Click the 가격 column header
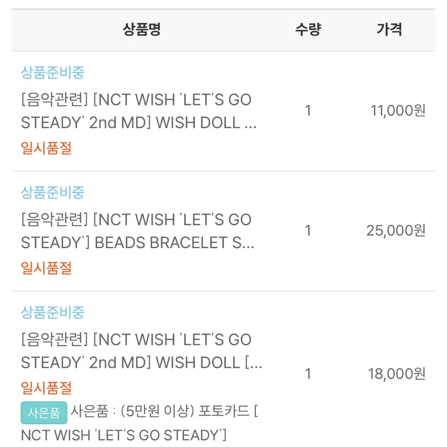 coord(389,30)
